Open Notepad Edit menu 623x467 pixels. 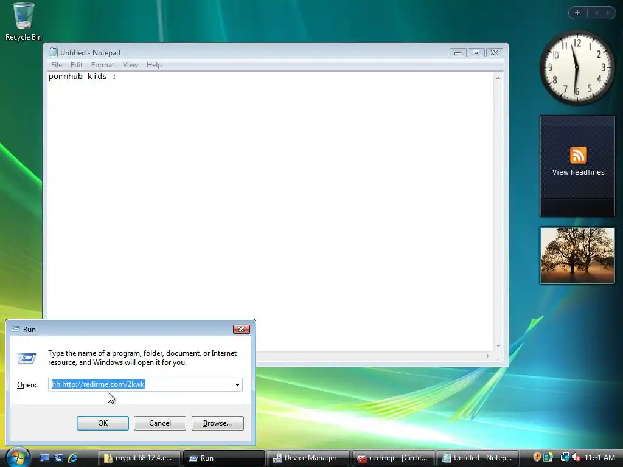click(x=76, y=64)
